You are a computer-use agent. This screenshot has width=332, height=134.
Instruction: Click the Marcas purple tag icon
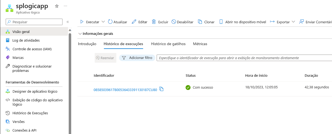(x=8, y=58)
